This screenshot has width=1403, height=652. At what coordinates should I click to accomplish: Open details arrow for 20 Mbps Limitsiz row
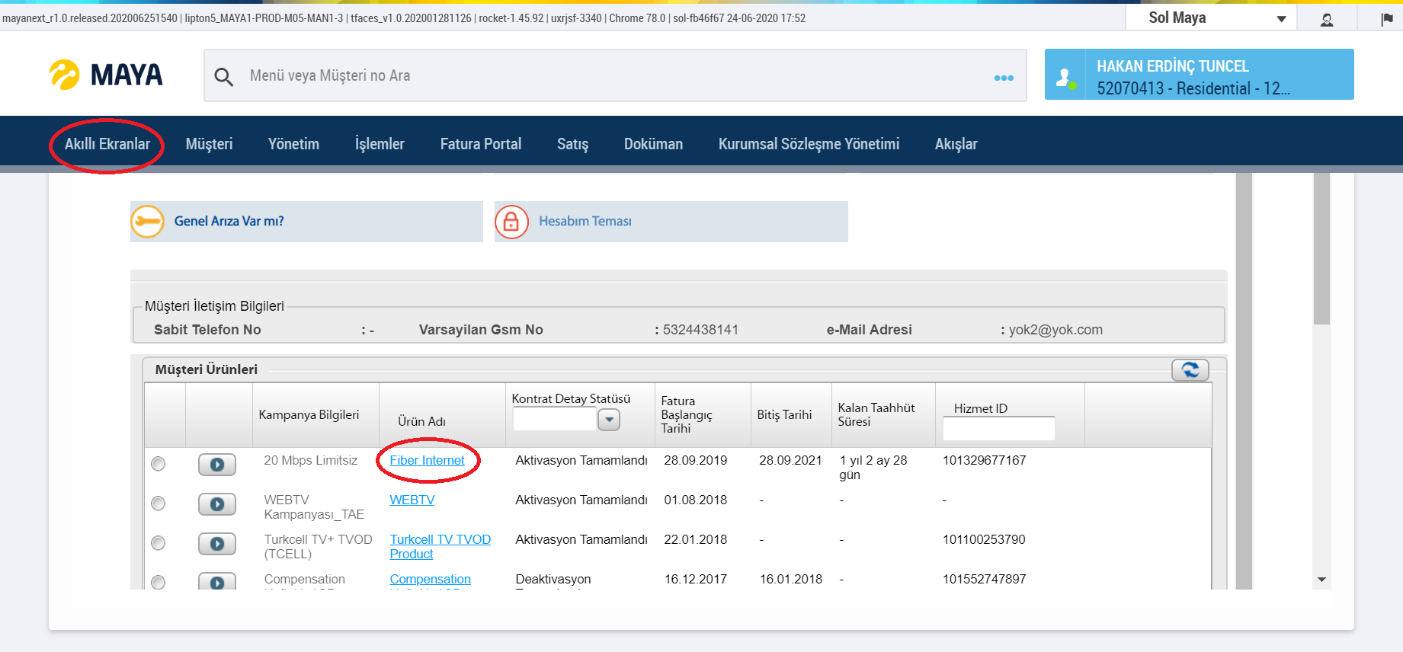point(217,465)
